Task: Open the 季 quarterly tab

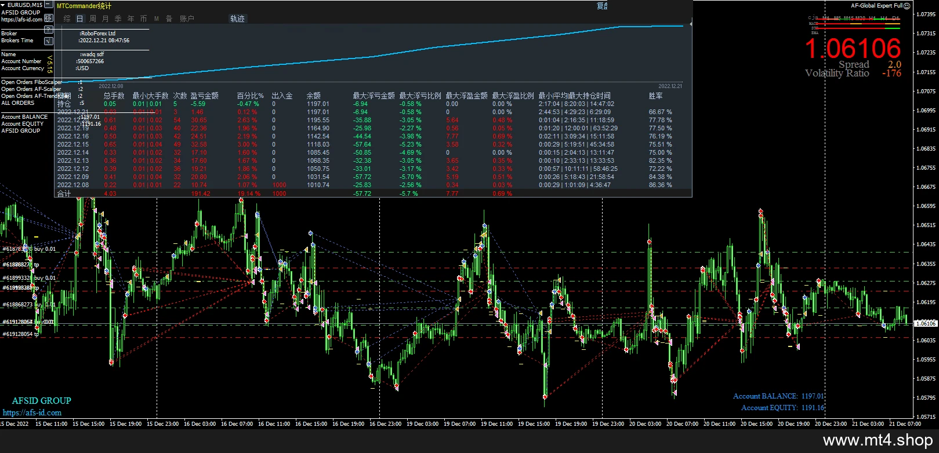Action: 118,19
